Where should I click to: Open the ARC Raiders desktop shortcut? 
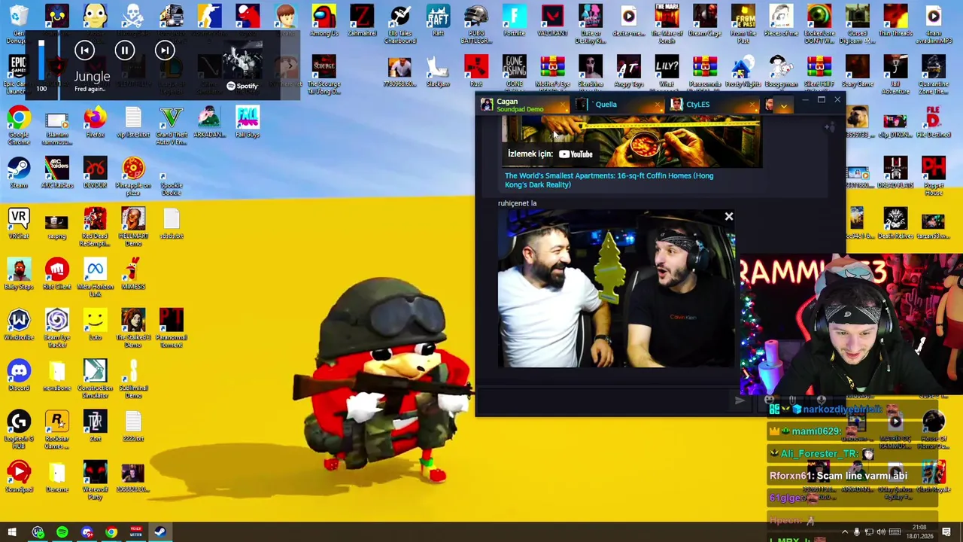pyautogui.click(x=57, y=172)
